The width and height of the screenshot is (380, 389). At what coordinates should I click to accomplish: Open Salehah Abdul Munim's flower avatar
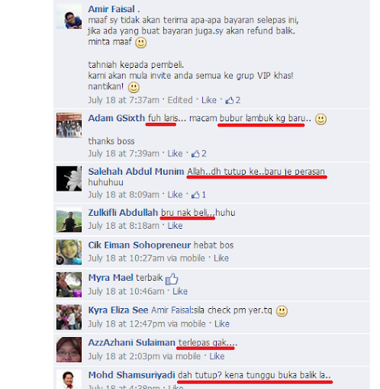pos(69,178)
